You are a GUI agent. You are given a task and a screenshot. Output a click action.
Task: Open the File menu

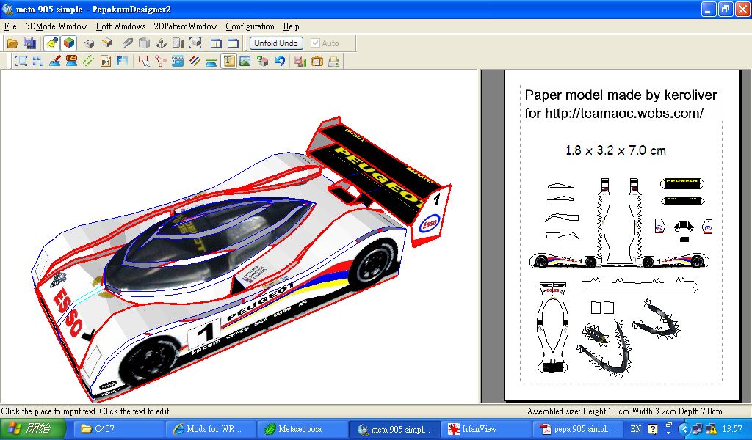10,26
